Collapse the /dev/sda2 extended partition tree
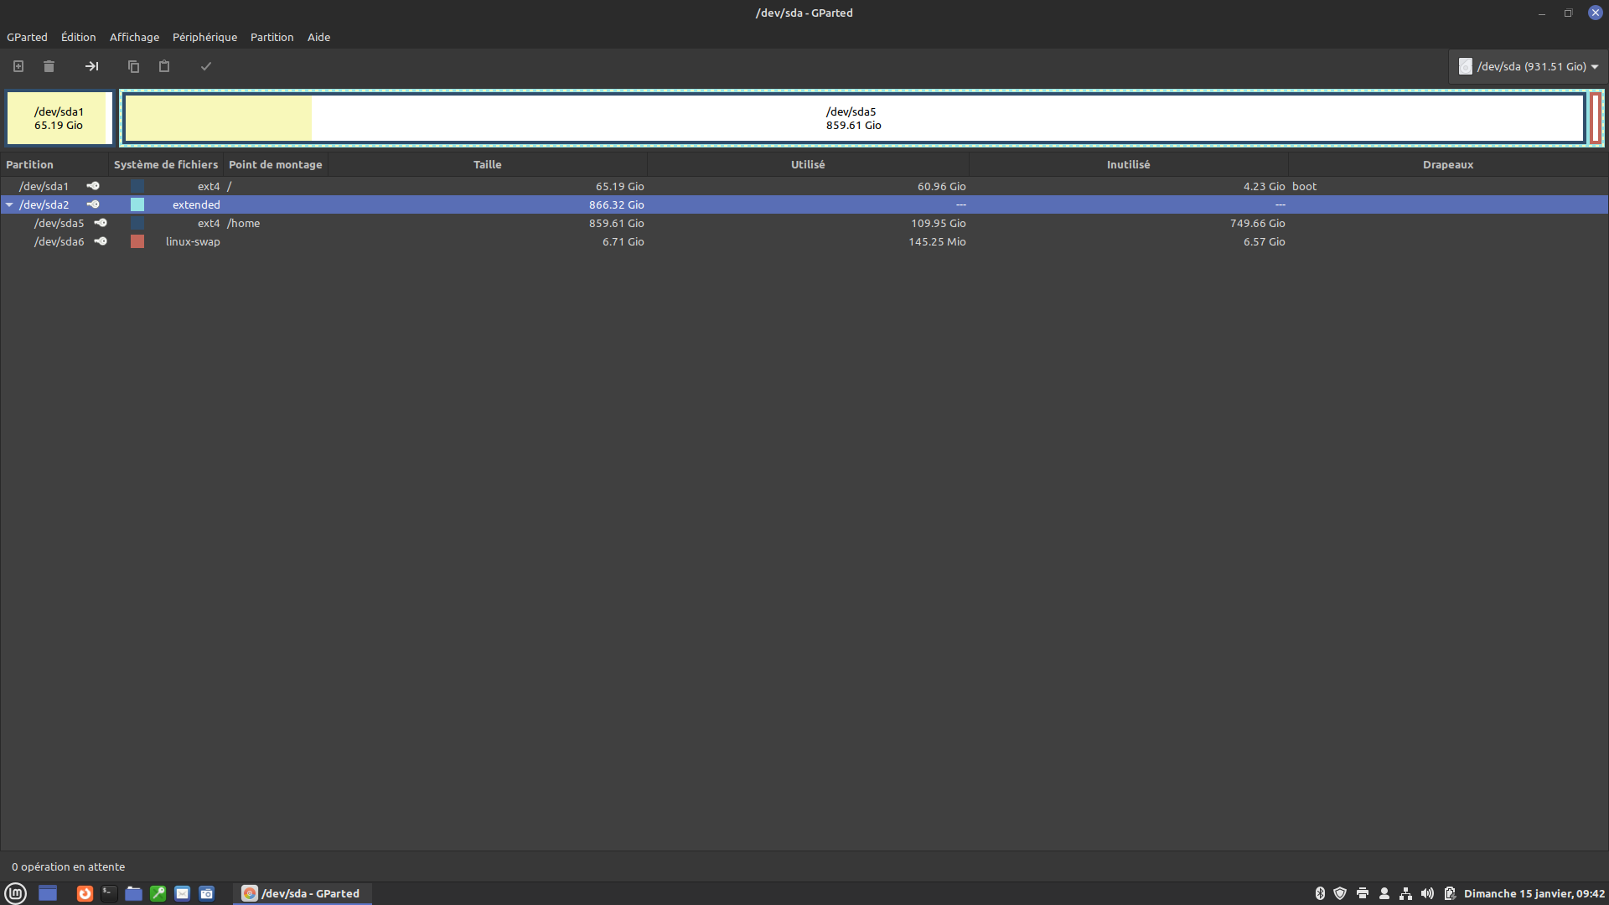This screenshot has height=905, width=1609. (9, 204)
